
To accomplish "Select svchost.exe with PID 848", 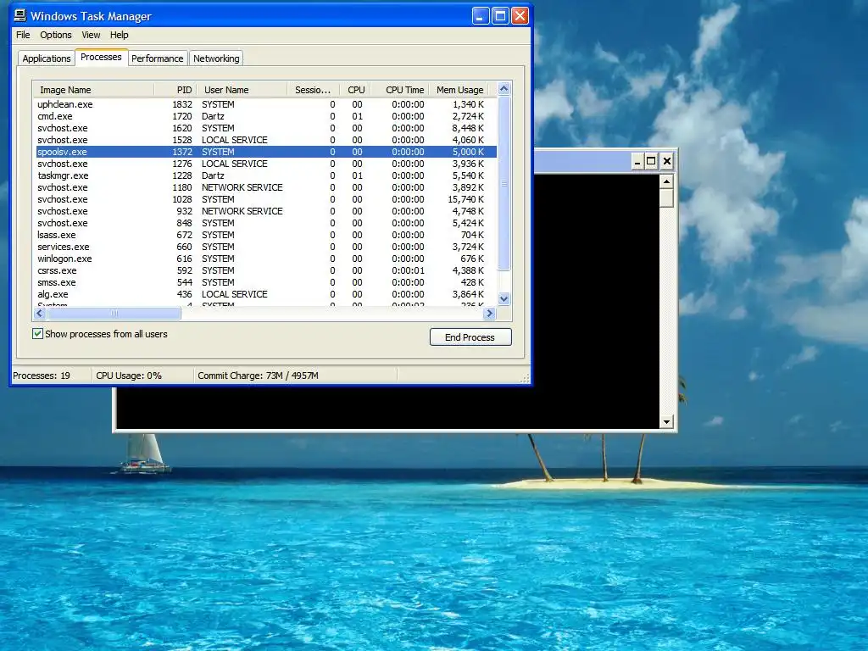I will pyautogui.click(x=265, y=223).
